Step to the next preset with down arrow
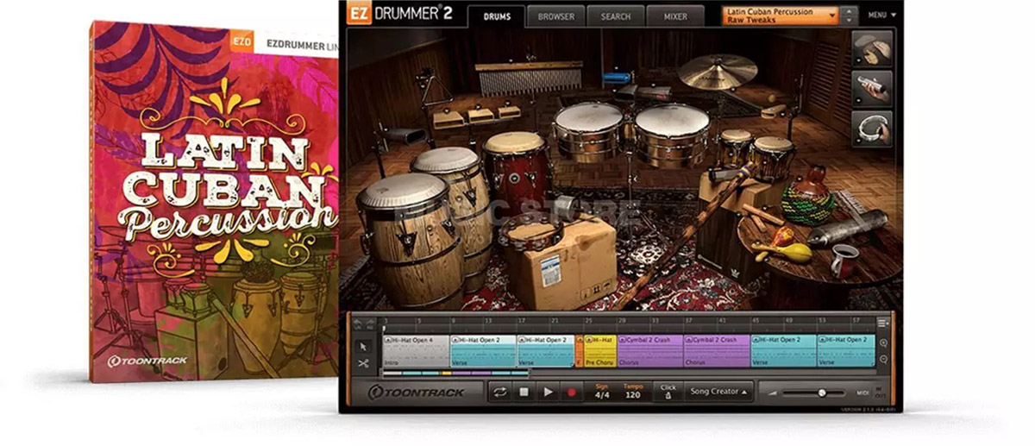Viewport: 1035px width, 446px height. tap(849, 20)
